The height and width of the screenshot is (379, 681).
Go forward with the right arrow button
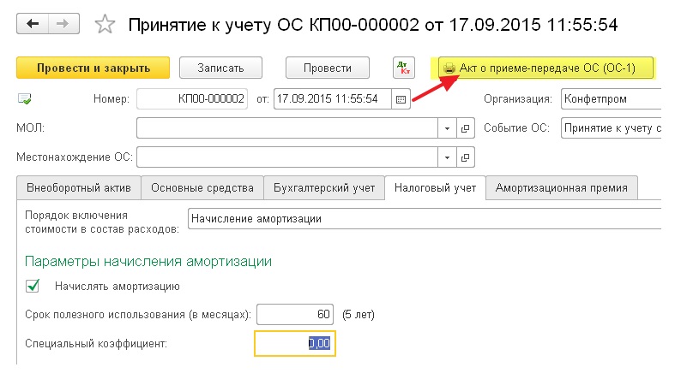63,24
